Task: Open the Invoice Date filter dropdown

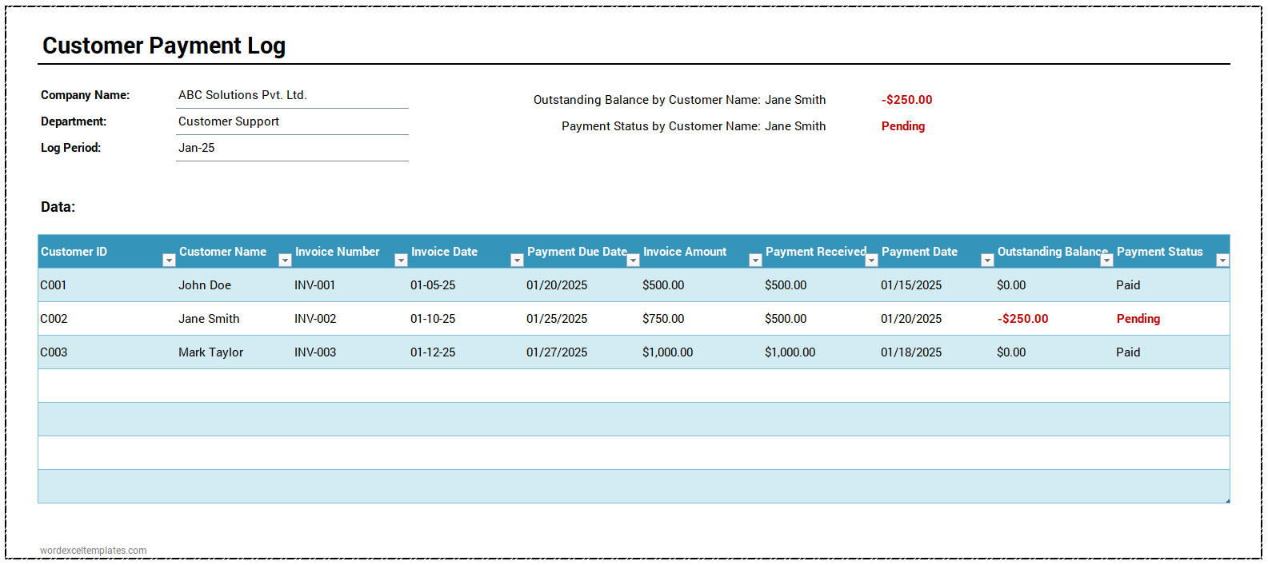Action: 517,261
